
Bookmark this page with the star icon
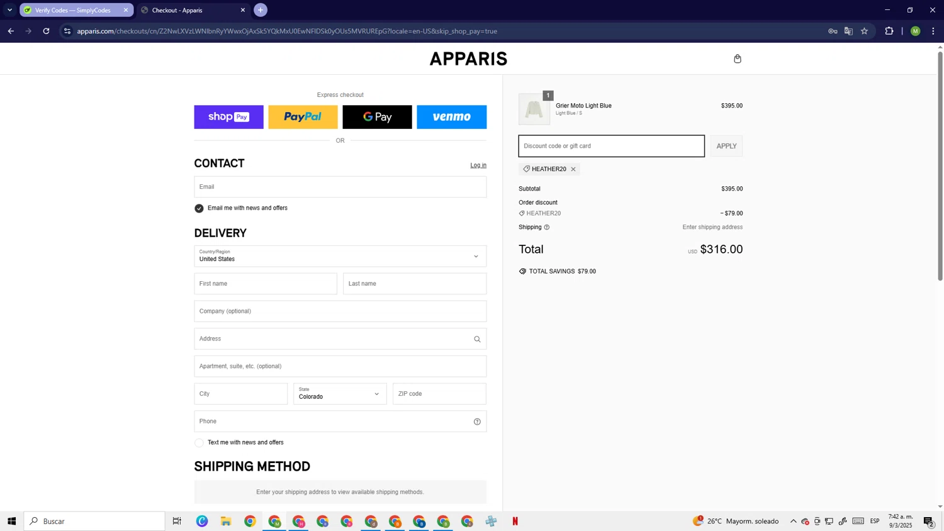pos(865,31)
